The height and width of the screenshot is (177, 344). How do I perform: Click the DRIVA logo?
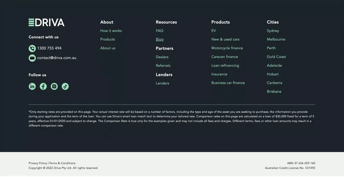[47, 22]
